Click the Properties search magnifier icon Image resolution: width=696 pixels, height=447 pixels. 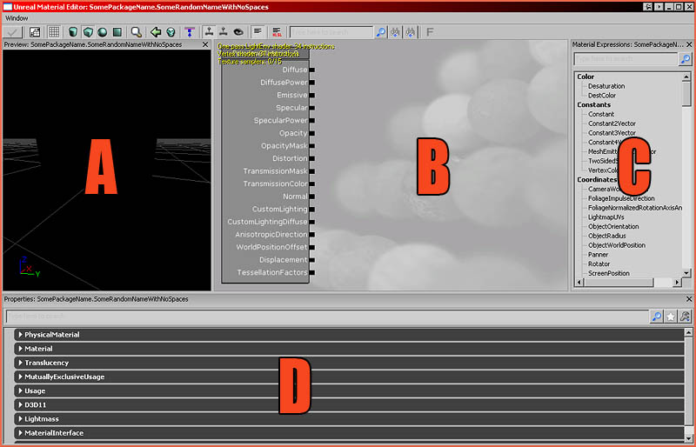656,316
